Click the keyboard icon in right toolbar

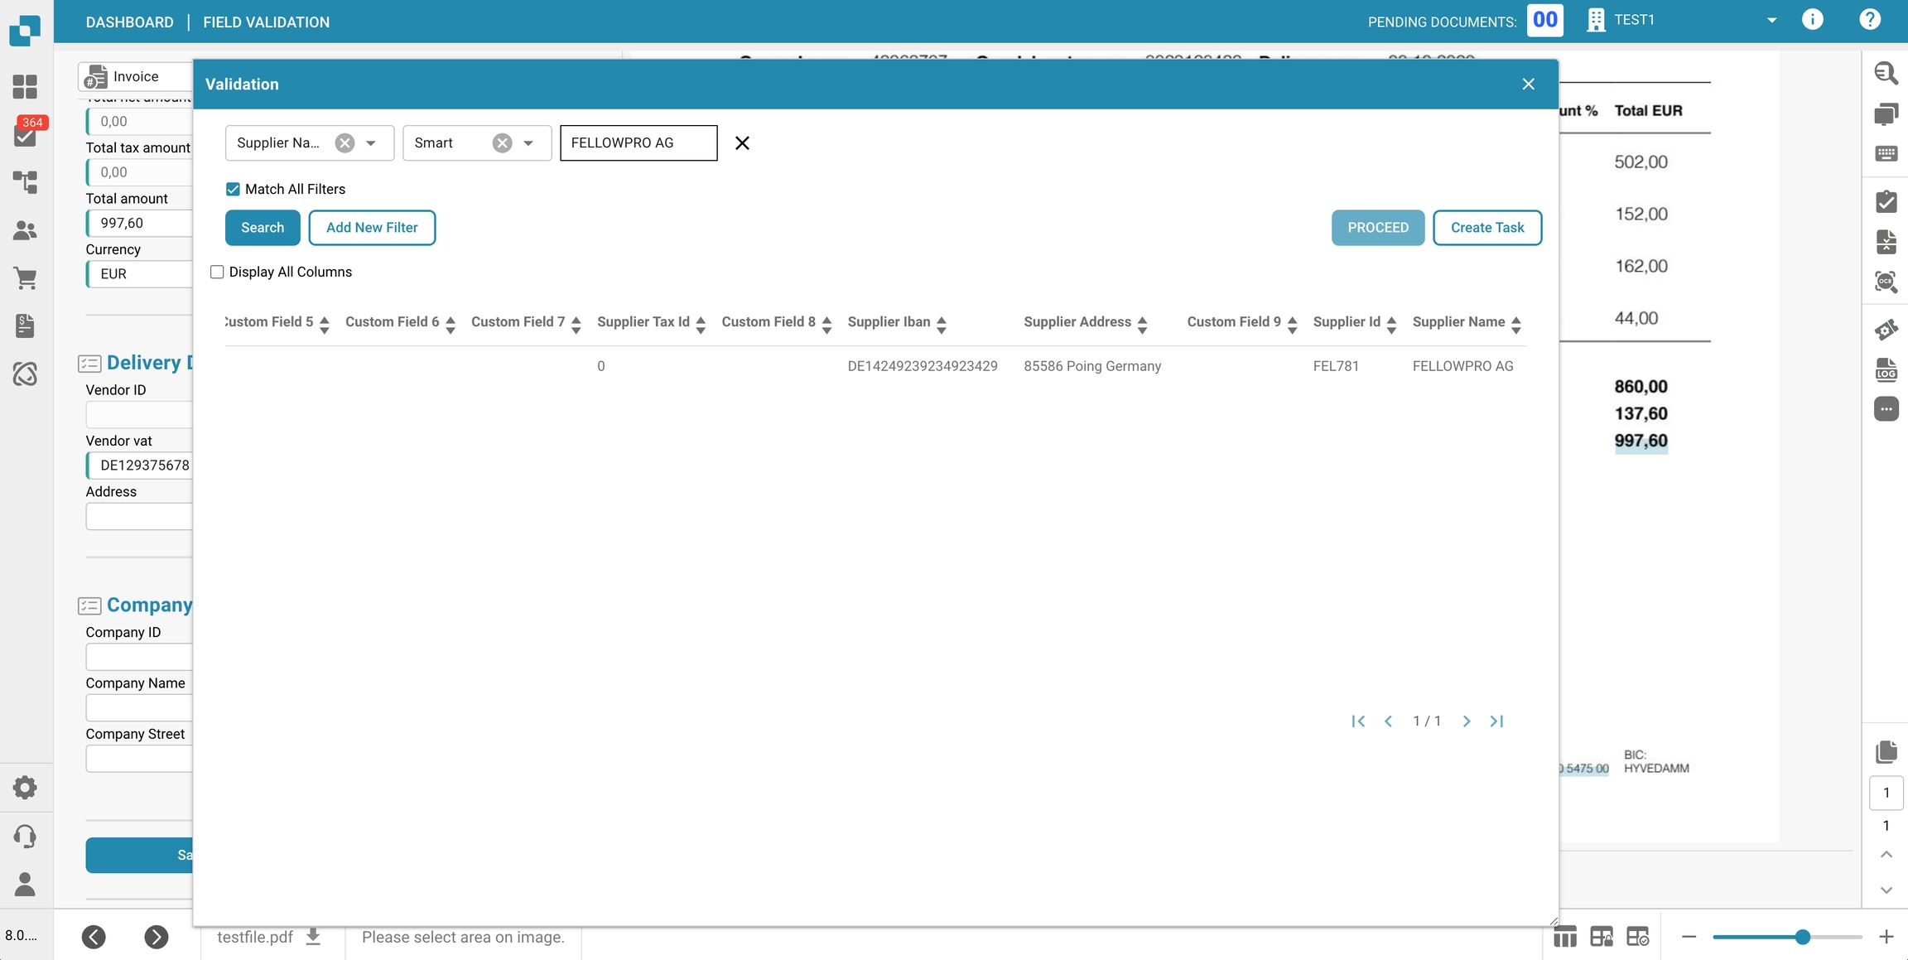point(1886,153)
